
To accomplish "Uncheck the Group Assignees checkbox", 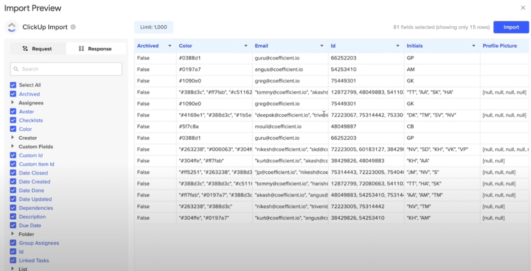I will coord(13,243).
